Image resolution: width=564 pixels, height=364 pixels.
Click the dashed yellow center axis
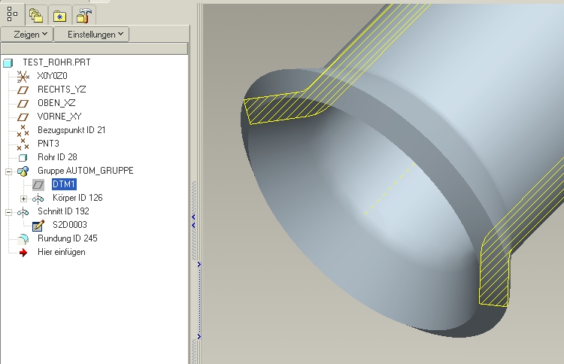[390, 189]
